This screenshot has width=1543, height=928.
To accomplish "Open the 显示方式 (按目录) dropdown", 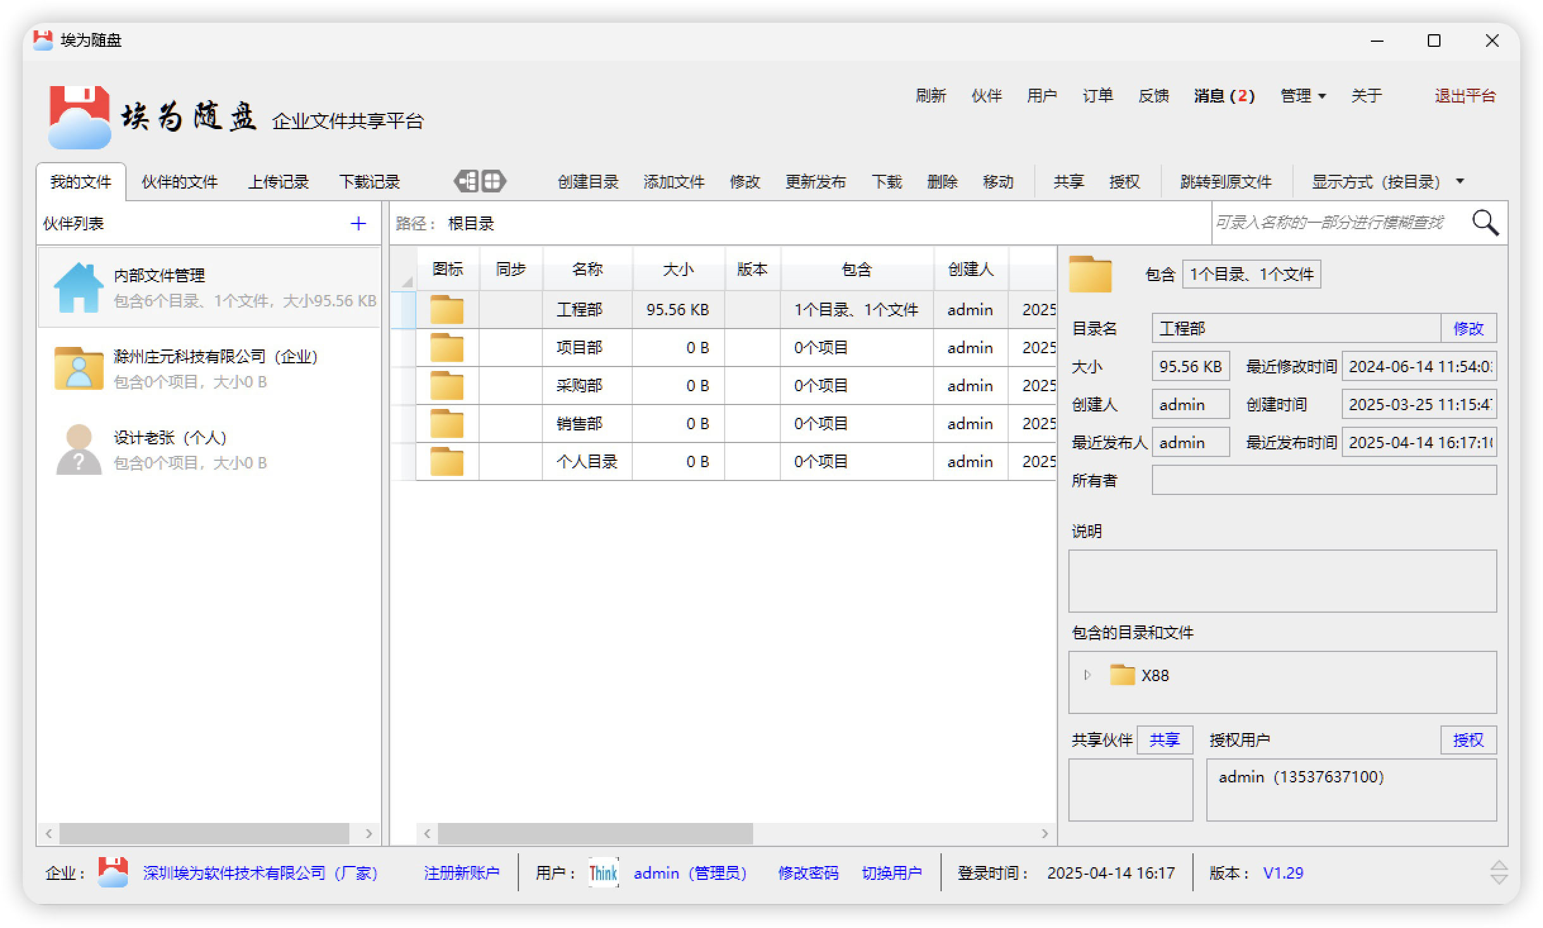I will (x=1389, y=182).
